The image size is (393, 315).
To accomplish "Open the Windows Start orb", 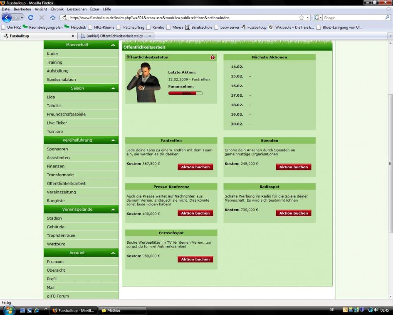I will (x=9, y=310).
